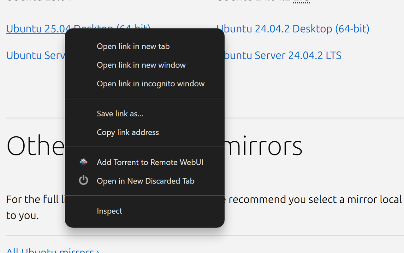Image resolution: width=404 pixels, height=253 pixels.
Task: Click the power icon beside Discarded Tab option
Action: pyautogui.click(x=83, y=180)
